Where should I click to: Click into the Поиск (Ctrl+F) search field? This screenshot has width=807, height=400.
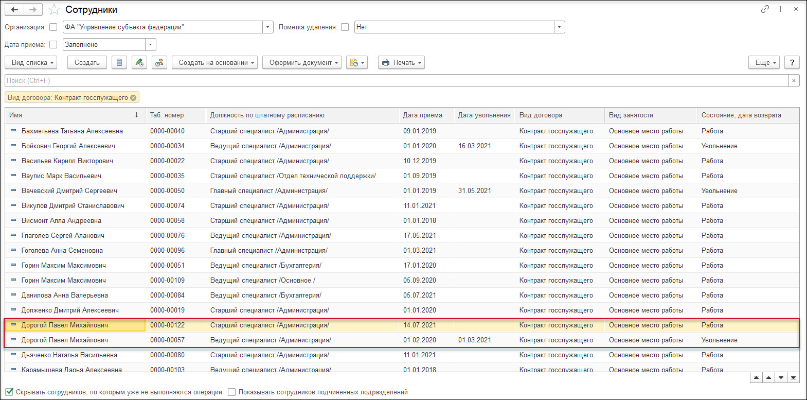click(397, 81)
